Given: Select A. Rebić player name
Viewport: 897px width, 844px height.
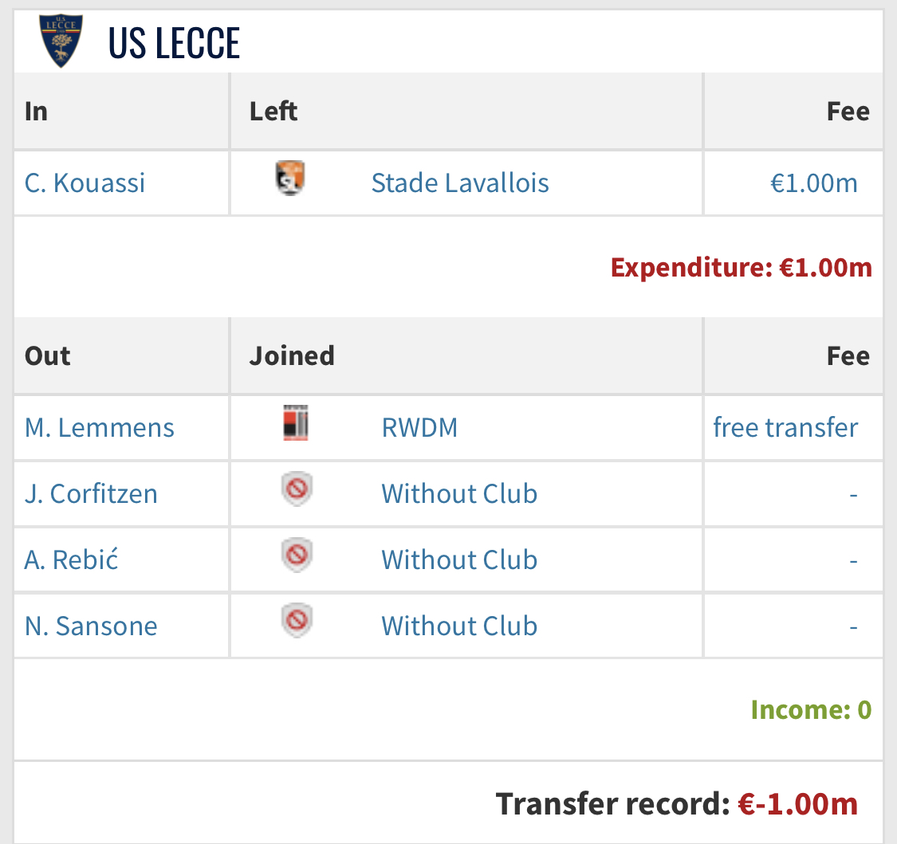Looking at the screenshot, I should (x=72, y=560).
